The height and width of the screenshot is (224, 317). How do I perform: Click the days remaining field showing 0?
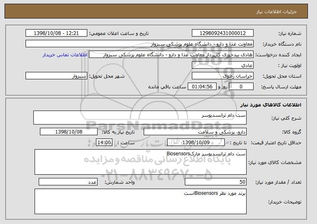click(241, 87)
